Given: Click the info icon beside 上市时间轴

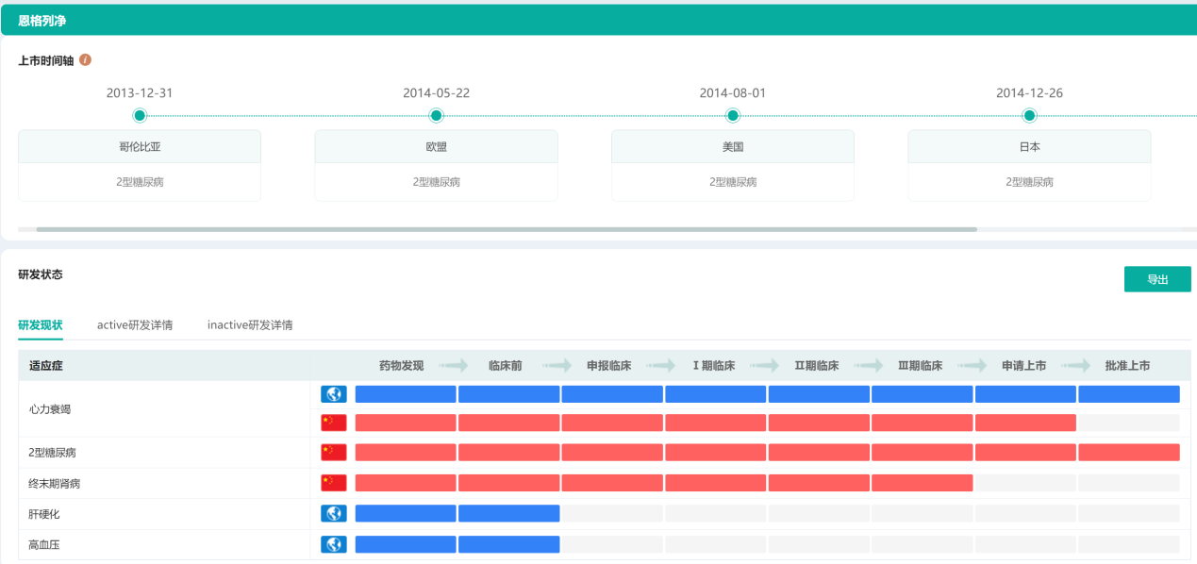Looking at the screenshot, I should click(x=86, y=60).
